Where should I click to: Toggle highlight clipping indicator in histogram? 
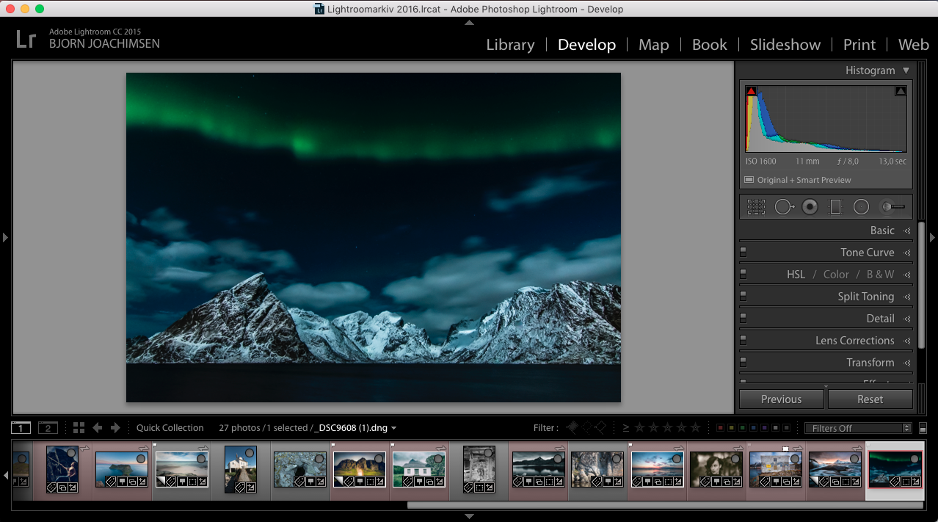point(901,91)
